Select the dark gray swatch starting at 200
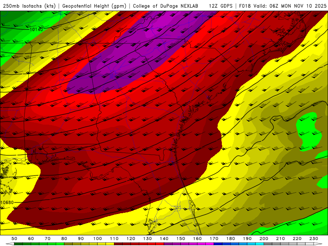The image size is (328, 246). tap(268, 244)
